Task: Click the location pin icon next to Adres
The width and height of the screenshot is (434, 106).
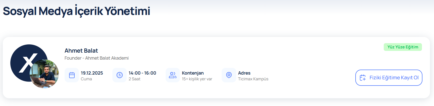Action: [x=229, y=75]
